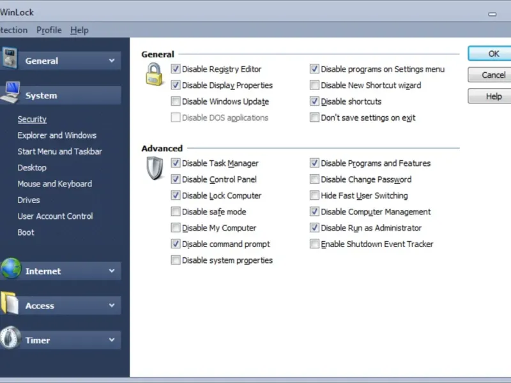Click the System computer monitor icon
Viewport: 511px width, 383px height.
coord(10,93)
